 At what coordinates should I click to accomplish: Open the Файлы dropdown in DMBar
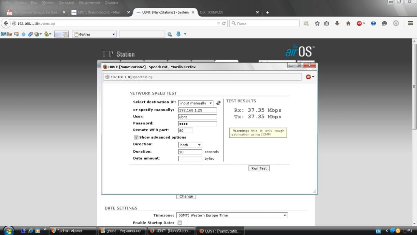[x=94, y=34]
